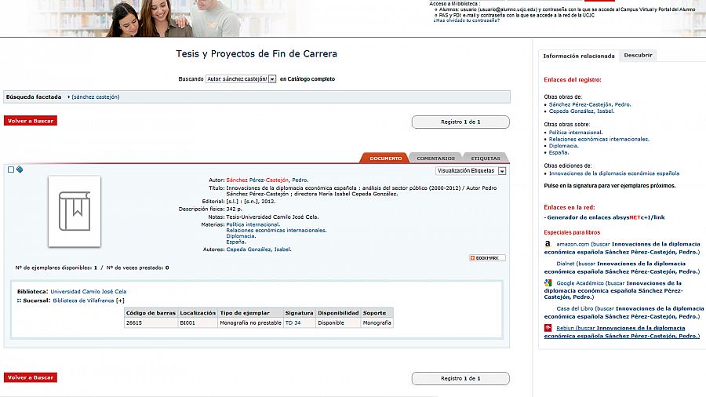Click the Google Académico icon
706x397 pixels.
click(x=548, y=283)
